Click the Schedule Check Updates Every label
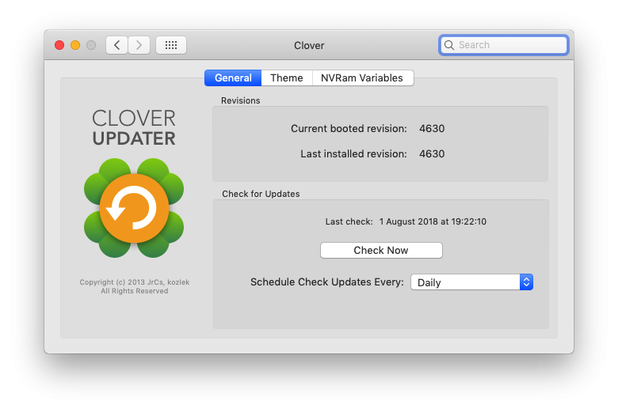This screenshot has height=412, width=618. tap(327, 282)
